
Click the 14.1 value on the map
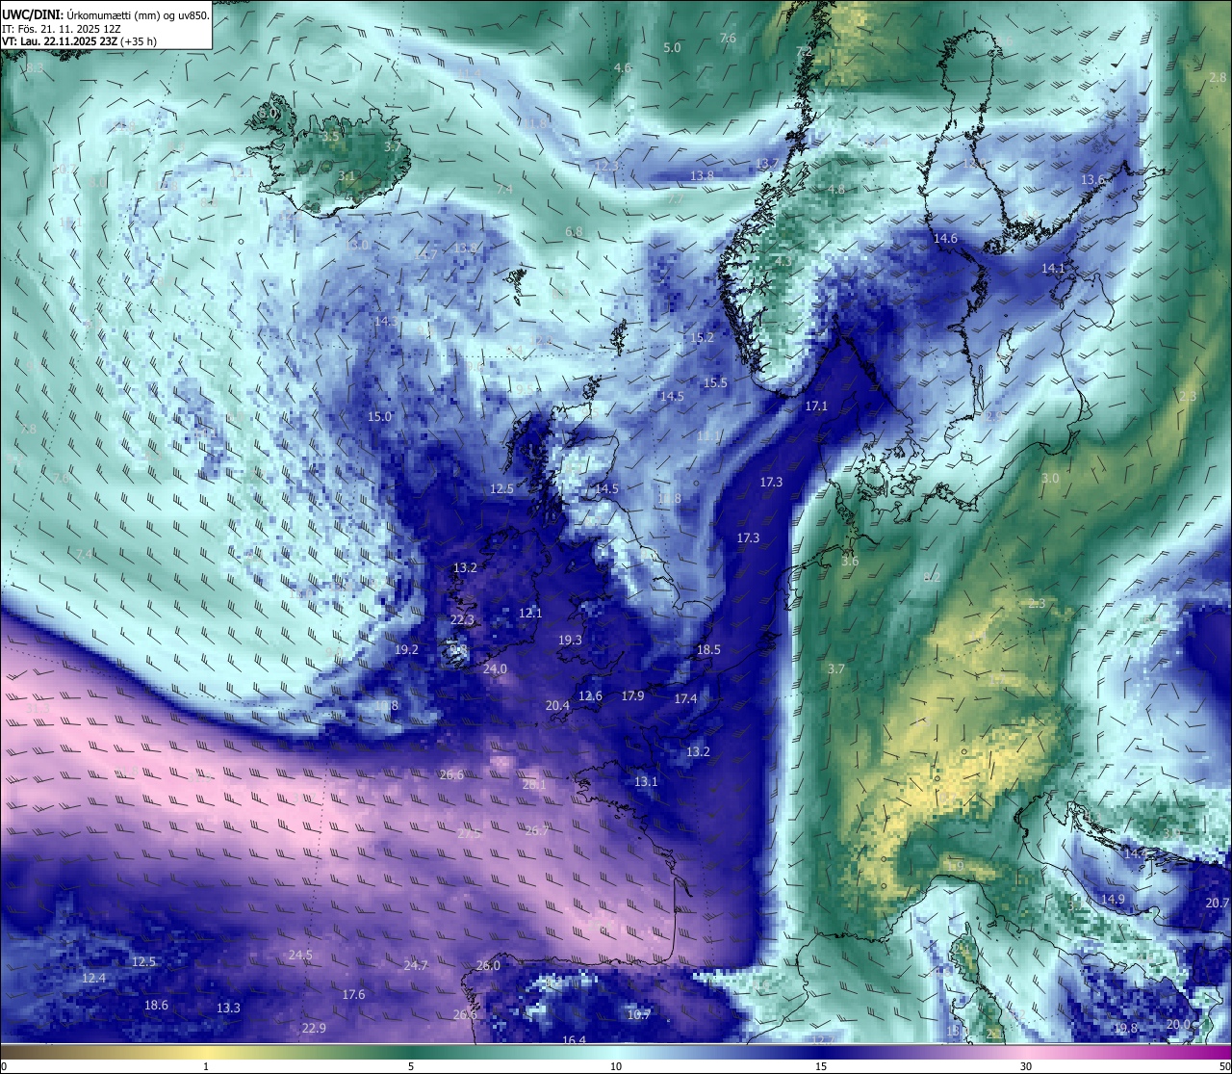tap(1054, 268)
